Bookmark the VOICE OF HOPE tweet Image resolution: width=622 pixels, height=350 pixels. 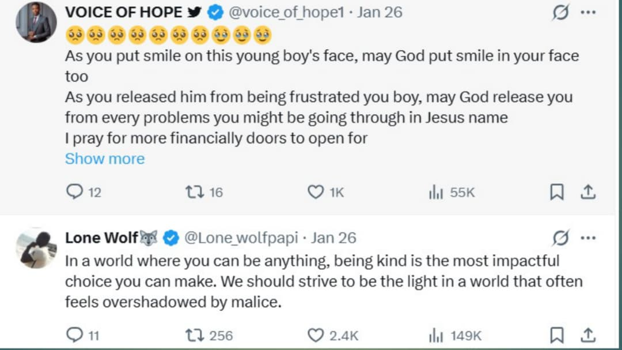(x=557, y=192)
